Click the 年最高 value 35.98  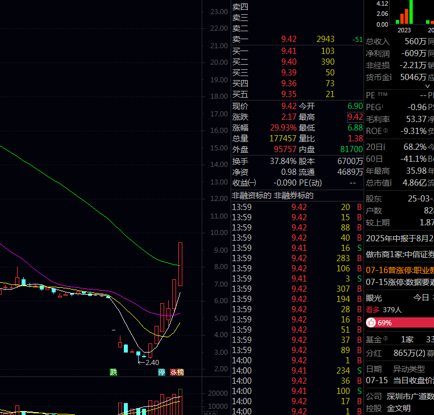[416, 171]
